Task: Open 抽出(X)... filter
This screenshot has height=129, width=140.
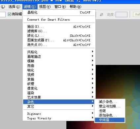Action: pyautogui.click(x=59, y=27)
